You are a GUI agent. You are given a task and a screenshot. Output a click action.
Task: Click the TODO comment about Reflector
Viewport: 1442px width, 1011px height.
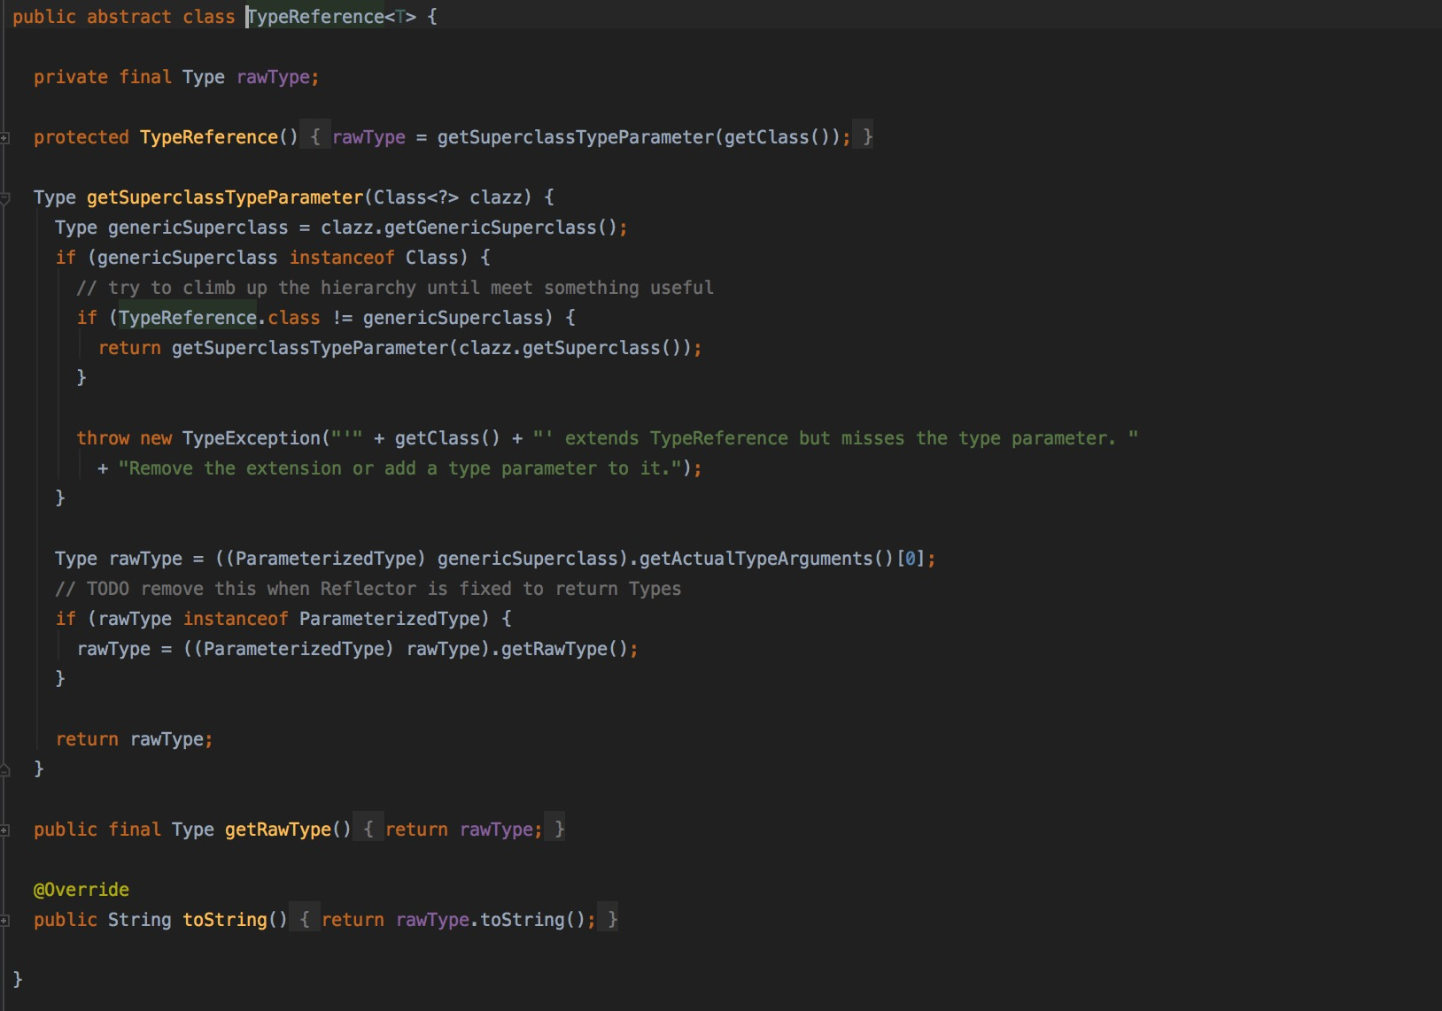(368, 589)
